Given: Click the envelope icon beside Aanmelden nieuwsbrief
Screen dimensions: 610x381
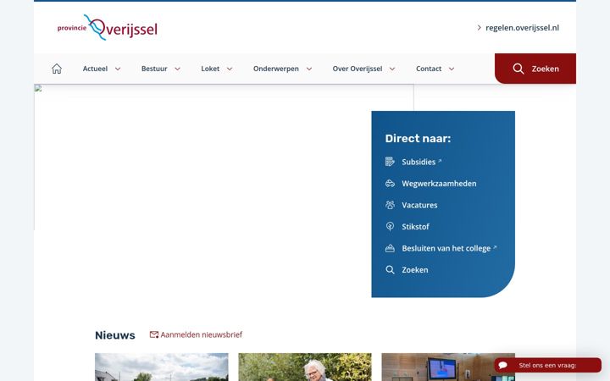Looking at the screenshot, I should 154,334.
